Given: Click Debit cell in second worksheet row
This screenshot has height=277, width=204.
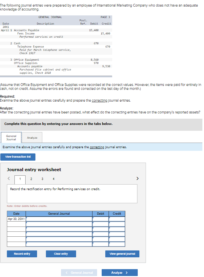Looking at the screenshot, I should pyautogui.click(x=101, y=224).
